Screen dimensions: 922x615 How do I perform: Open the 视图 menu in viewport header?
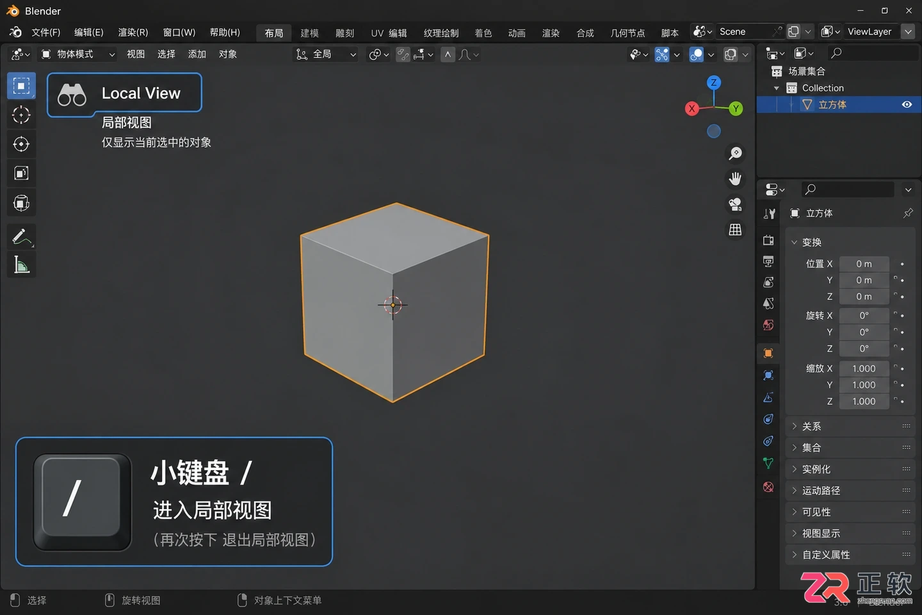[x=136, y=54]
